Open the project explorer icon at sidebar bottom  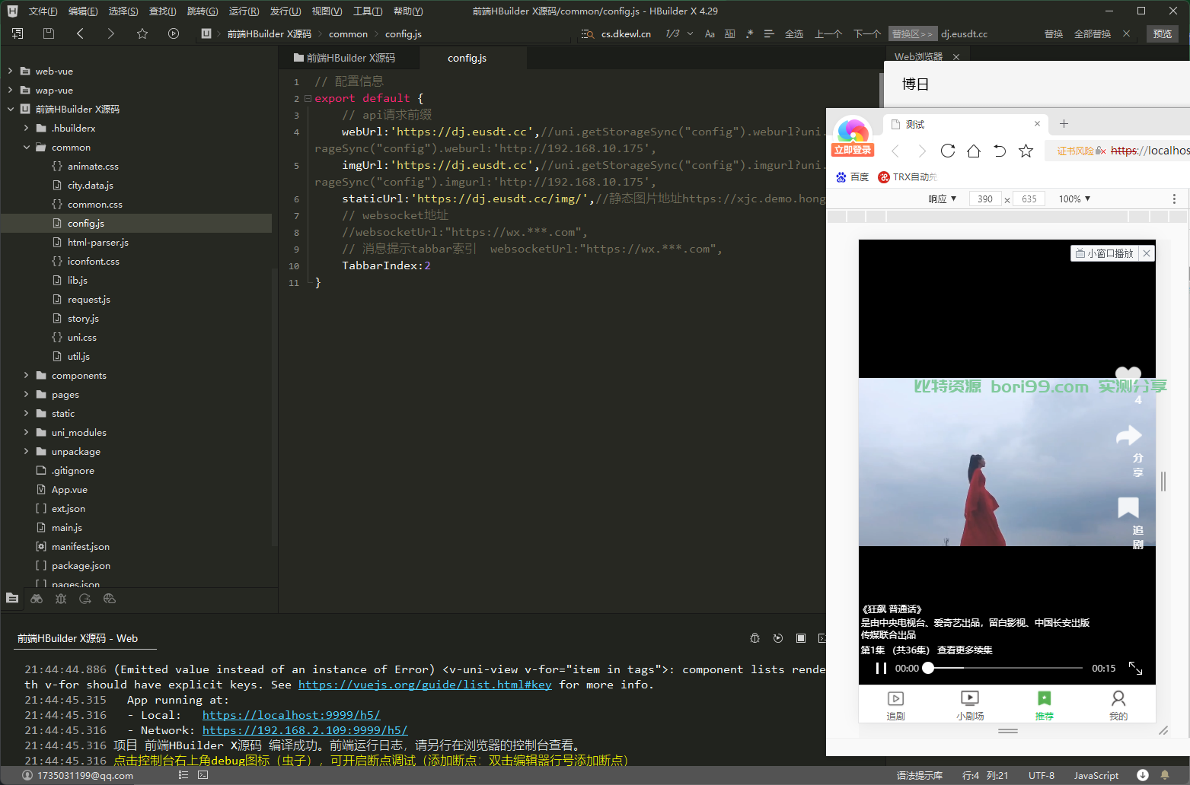(x=12, y=599)
